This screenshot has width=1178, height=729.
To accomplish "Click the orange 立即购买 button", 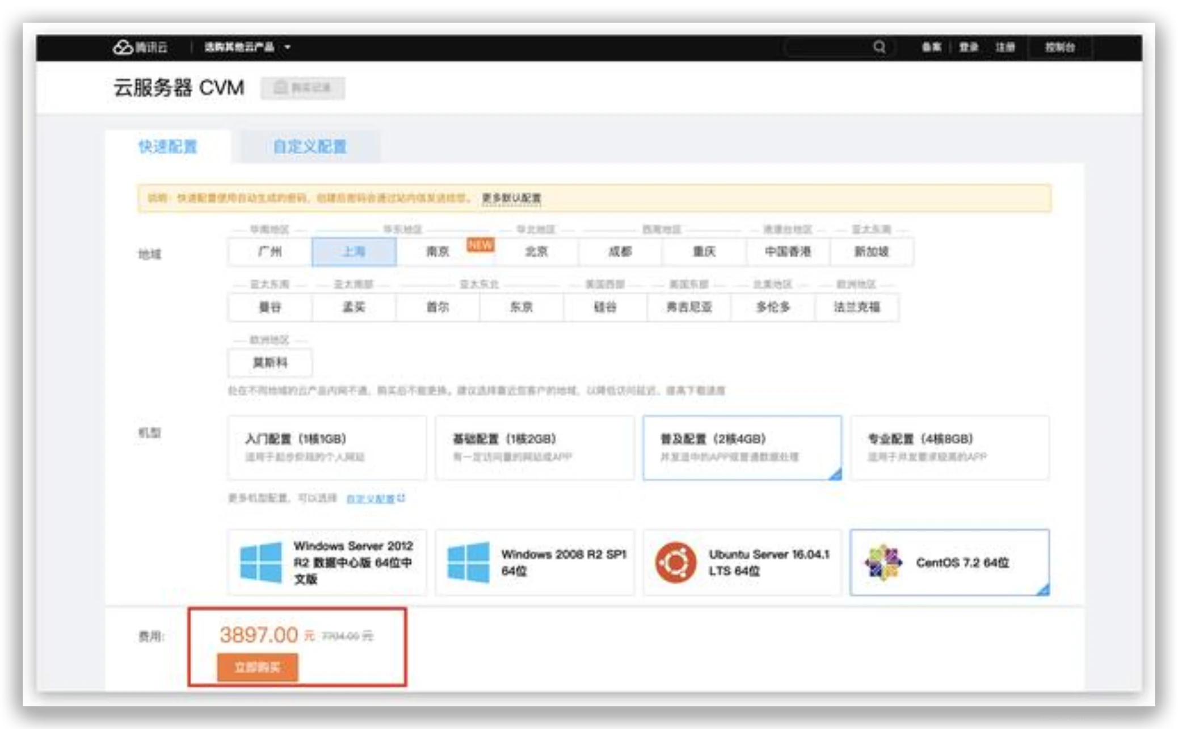I will [258, 668].
